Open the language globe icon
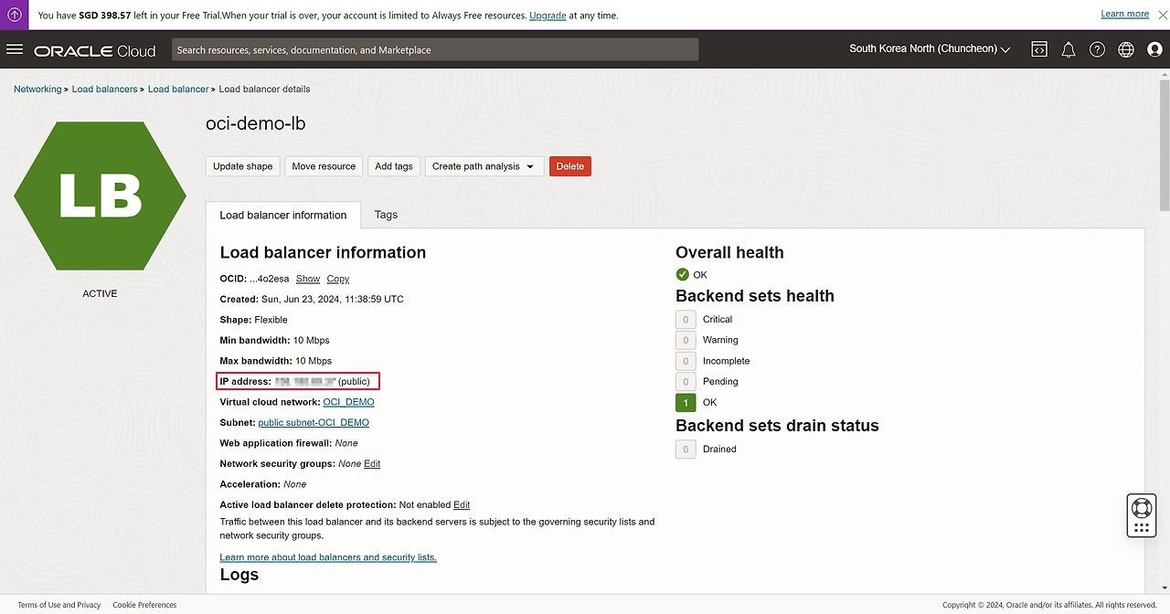 1126,49
